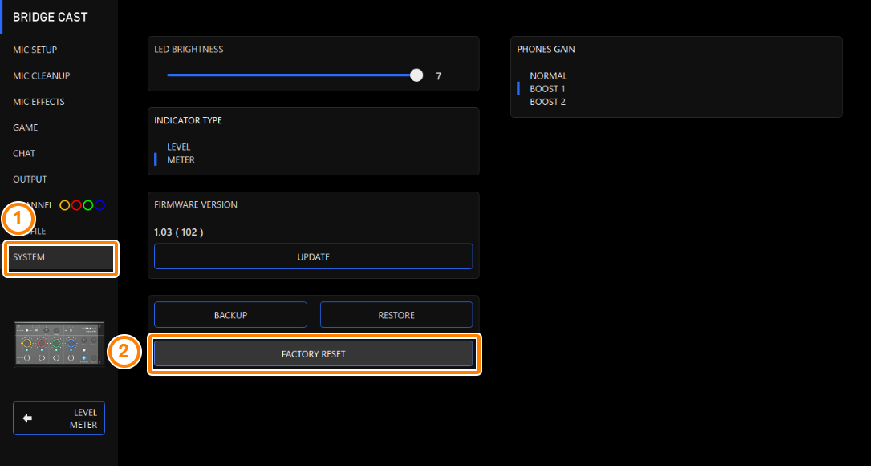Viewport: 873px width, 468px height.
Task: Click the red channel circle icon
Action: 76,205
